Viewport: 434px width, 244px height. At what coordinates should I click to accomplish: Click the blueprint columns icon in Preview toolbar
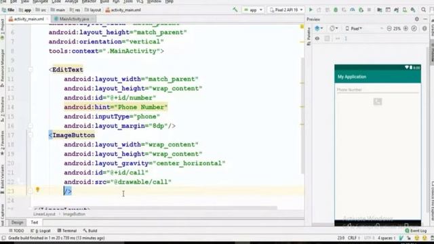tap(327, 39)
